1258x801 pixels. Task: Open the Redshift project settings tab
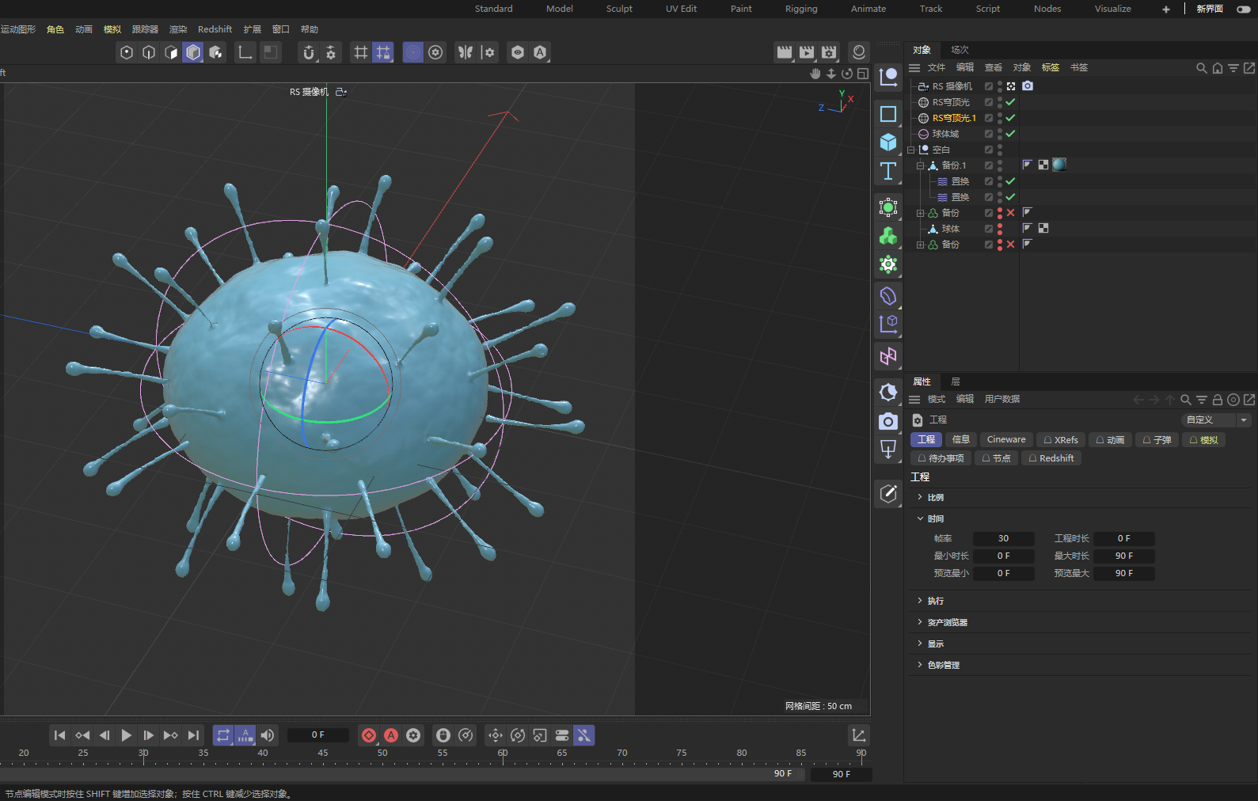click(x=1051, y=458)
